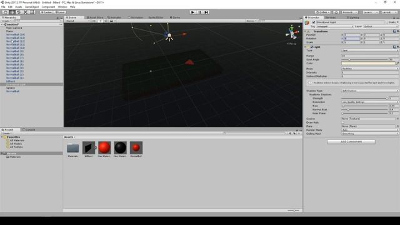Select the Move tool in the toolbar
The height and width of the screenshot is (225, 400).
pyautogui.click(x=12, y=12)
